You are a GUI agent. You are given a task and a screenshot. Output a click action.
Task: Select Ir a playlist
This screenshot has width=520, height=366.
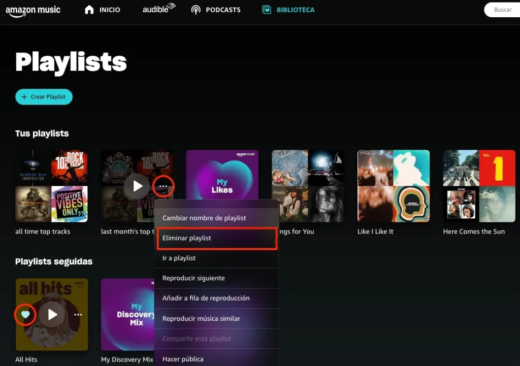click(216, 258)
